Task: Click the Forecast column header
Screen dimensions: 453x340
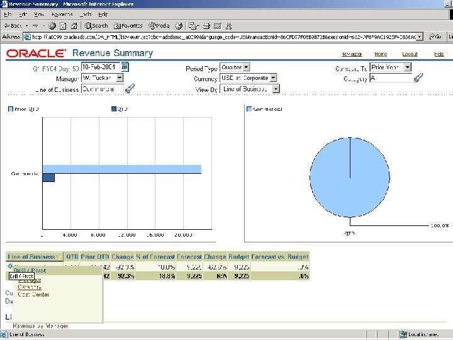Action: pyautogui.click(x=189, y=257)
